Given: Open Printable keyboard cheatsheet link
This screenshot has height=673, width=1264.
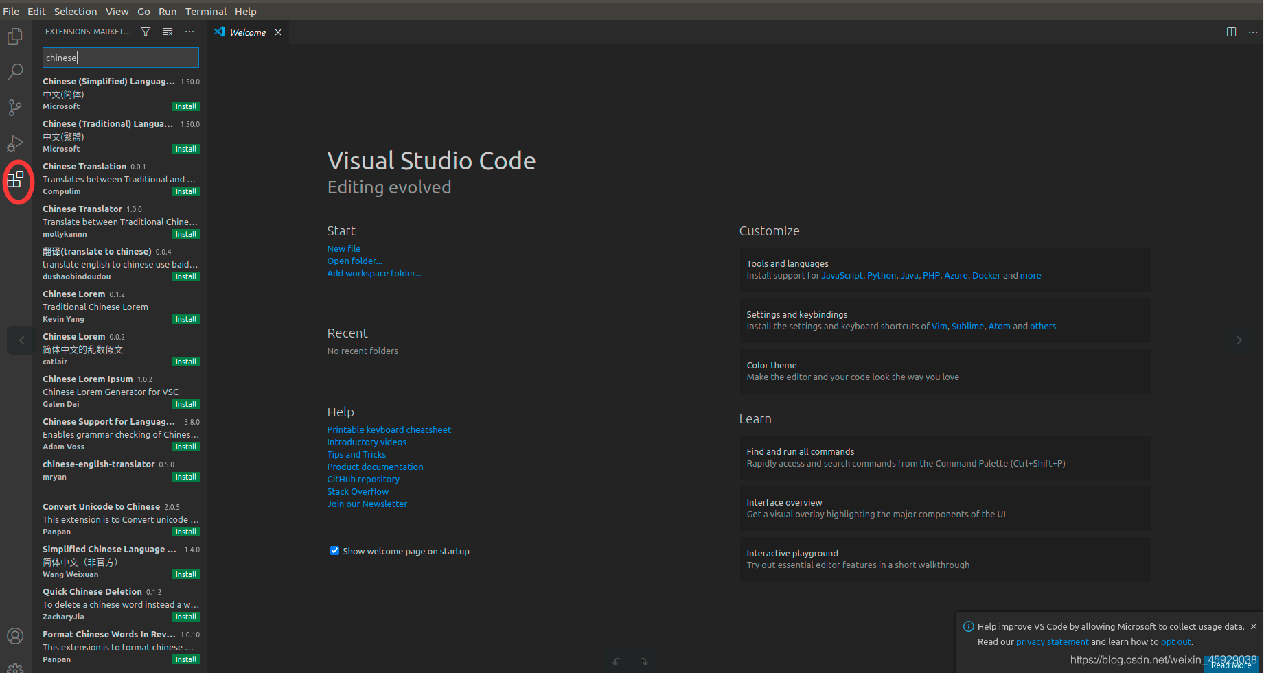Looking at the screenshot, I should 389,429.
